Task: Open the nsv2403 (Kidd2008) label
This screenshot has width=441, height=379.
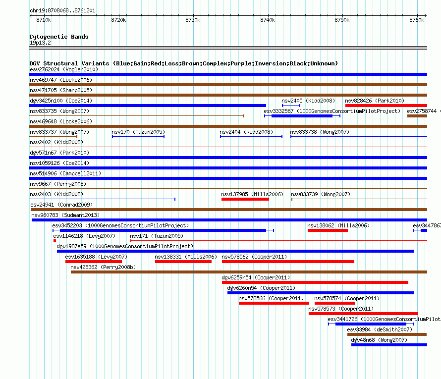Action: click(56, 194)
